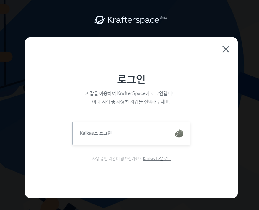Click the 로그인 heading
Image resolution: width=259 pixels, height=210 pixels.
click(131, 79)
